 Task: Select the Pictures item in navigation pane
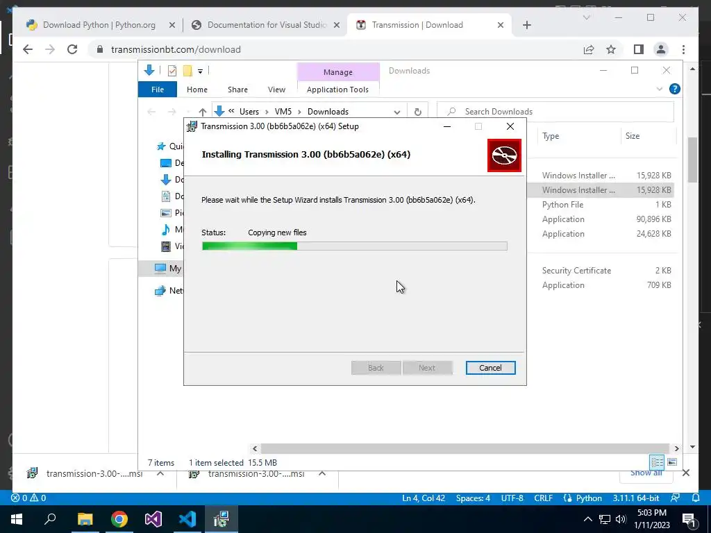[x=172, y=212]
